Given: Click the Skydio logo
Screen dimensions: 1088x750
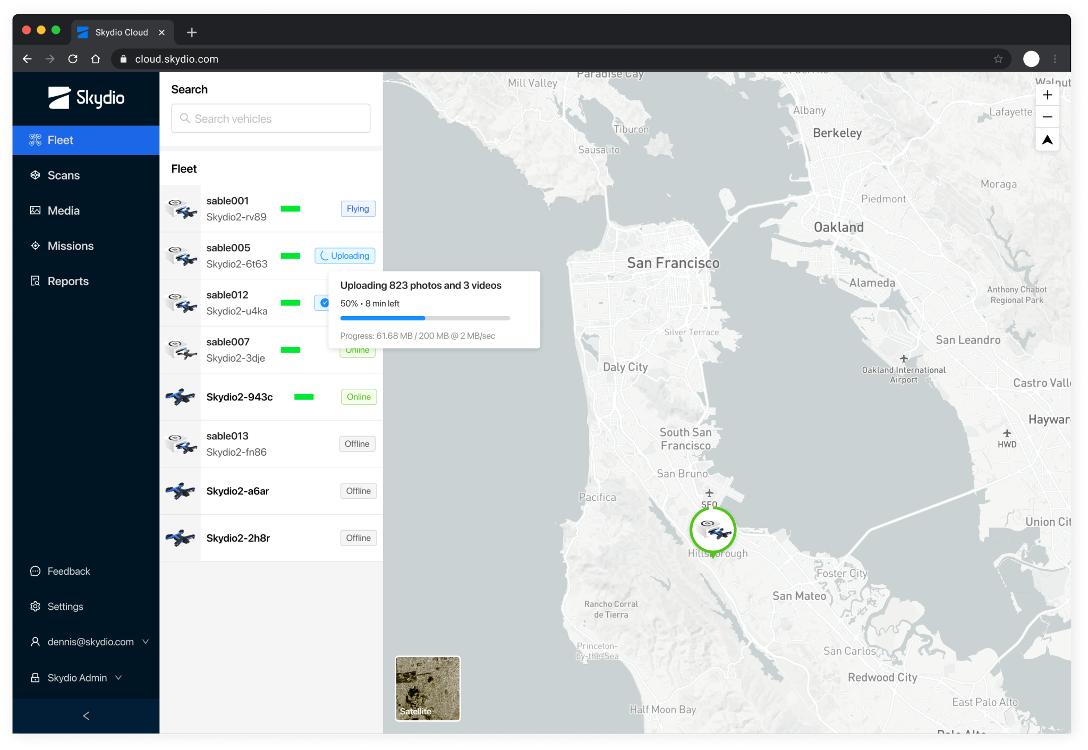Looking at the screenshot, I should click(86, 98).
